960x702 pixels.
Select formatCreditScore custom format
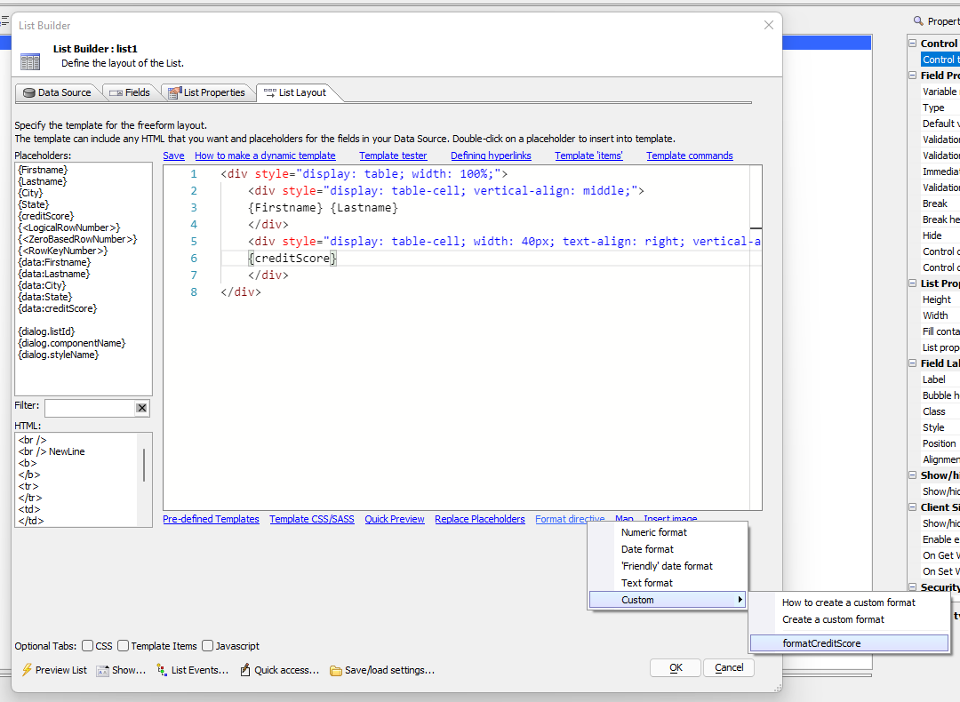(x=849, y=643)
